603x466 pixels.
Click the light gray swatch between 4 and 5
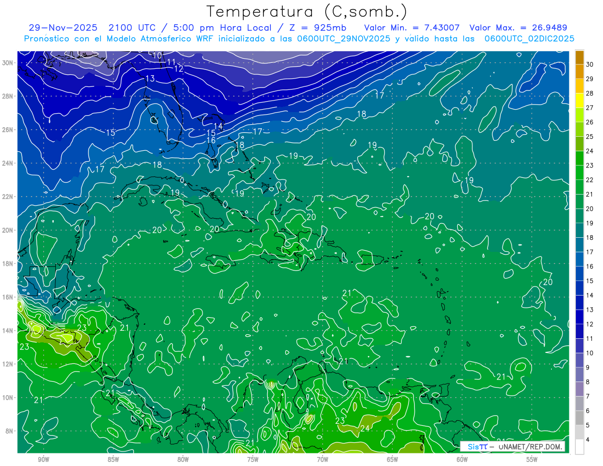(579, 432)
